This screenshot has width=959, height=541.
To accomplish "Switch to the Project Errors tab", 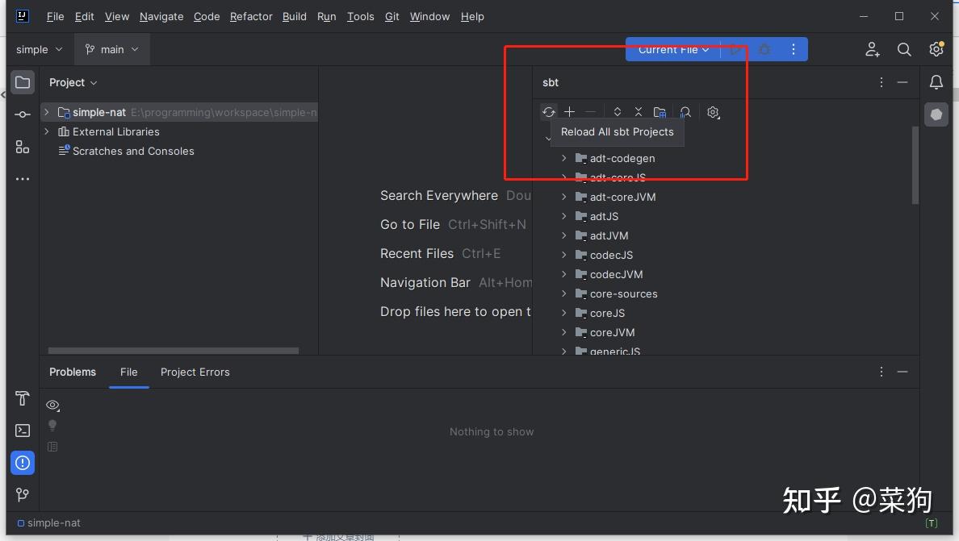I will click(195, 372).
